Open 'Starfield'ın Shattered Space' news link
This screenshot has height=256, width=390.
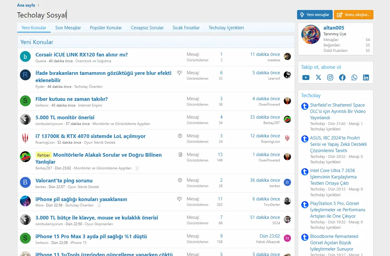click(338, 111)
